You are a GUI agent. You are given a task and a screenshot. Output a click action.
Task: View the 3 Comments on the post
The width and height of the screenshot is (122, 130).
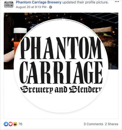coord(93,124)
